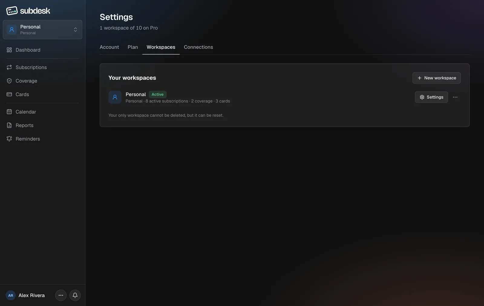This screenshot has height=306, width=484.
Task: Open Settings for the Personal workspace
Action: pos(431,97)
